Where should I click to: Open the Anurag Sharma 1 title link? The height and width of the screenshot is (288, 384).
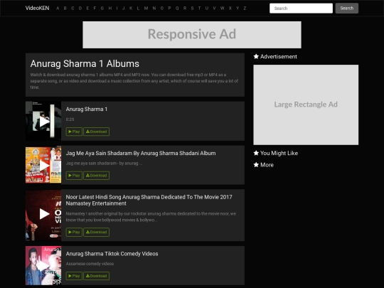tap(87, 110)
